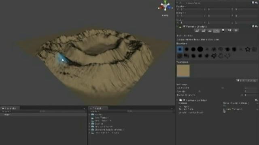
Task: Select the Paint Details terrain tool icon
Action: [229, 31]
